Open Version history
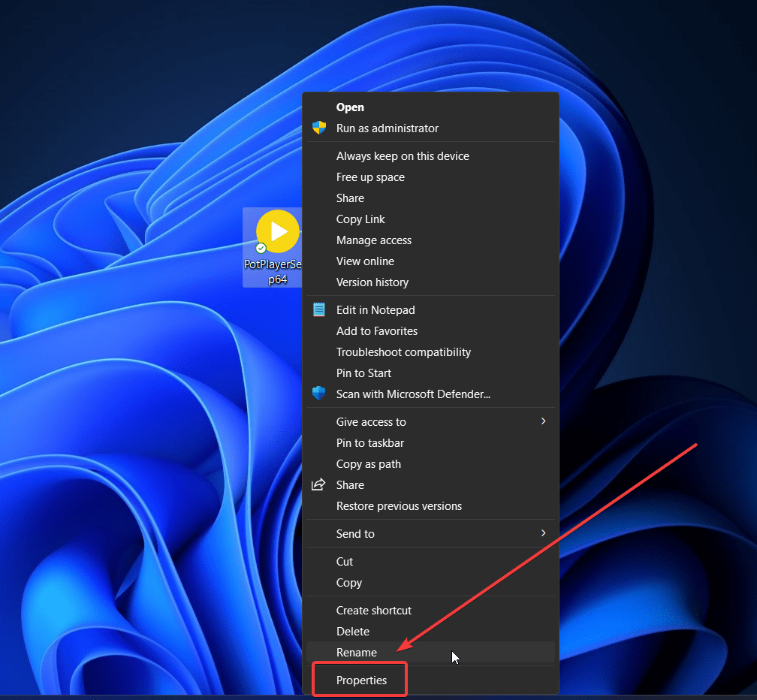Image resolution: width=757 pixels, height=700 pixels. [x=372, y=282]
